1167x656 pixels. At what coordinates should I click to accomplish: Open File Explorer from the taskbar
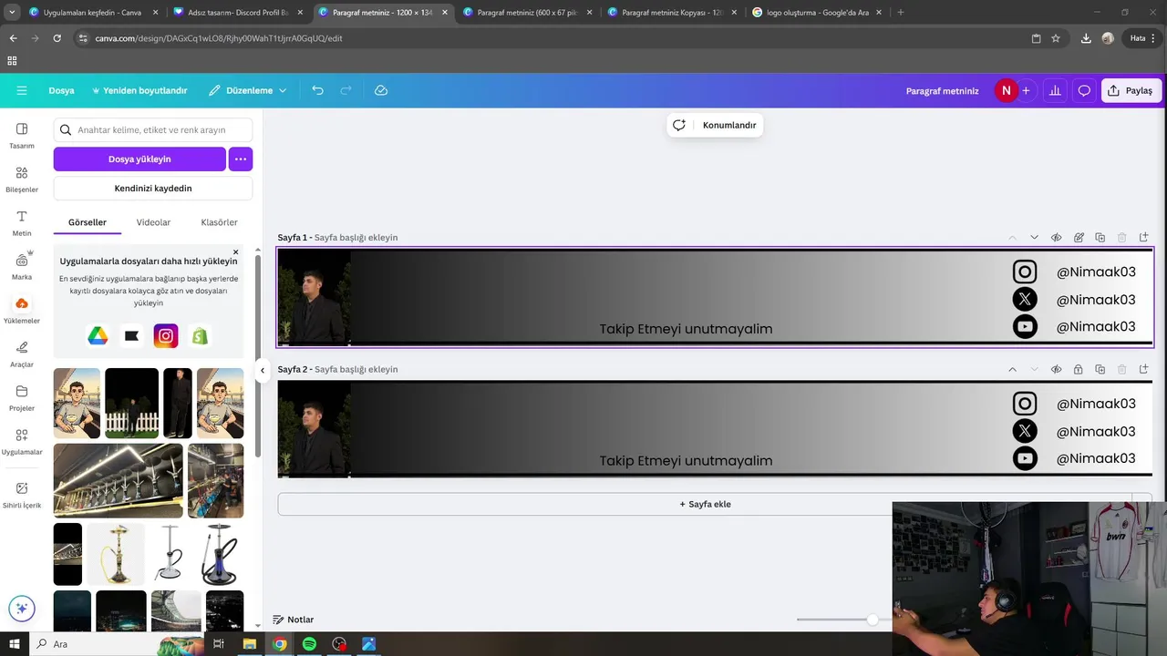pyautogui.click(x=250, y=644)
